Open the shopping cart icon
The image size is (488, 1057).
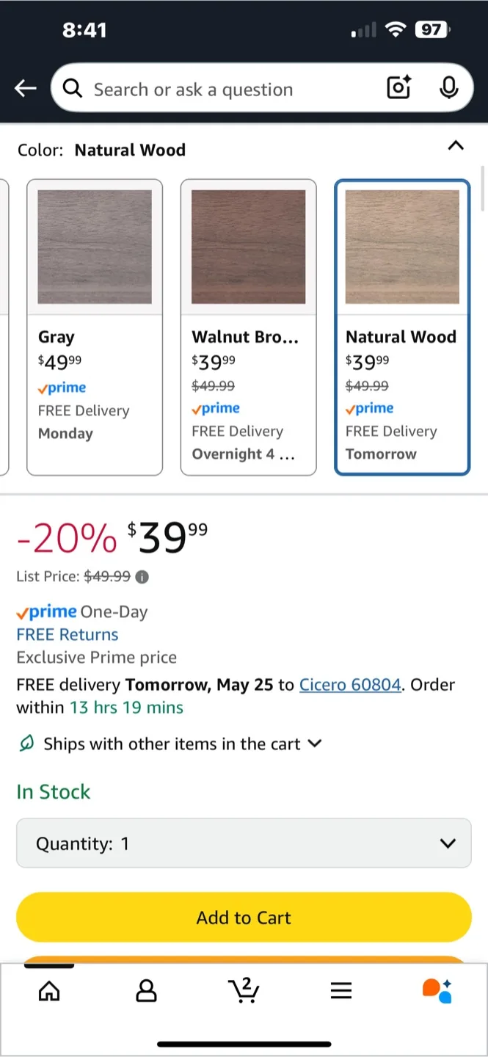point(244,991)
